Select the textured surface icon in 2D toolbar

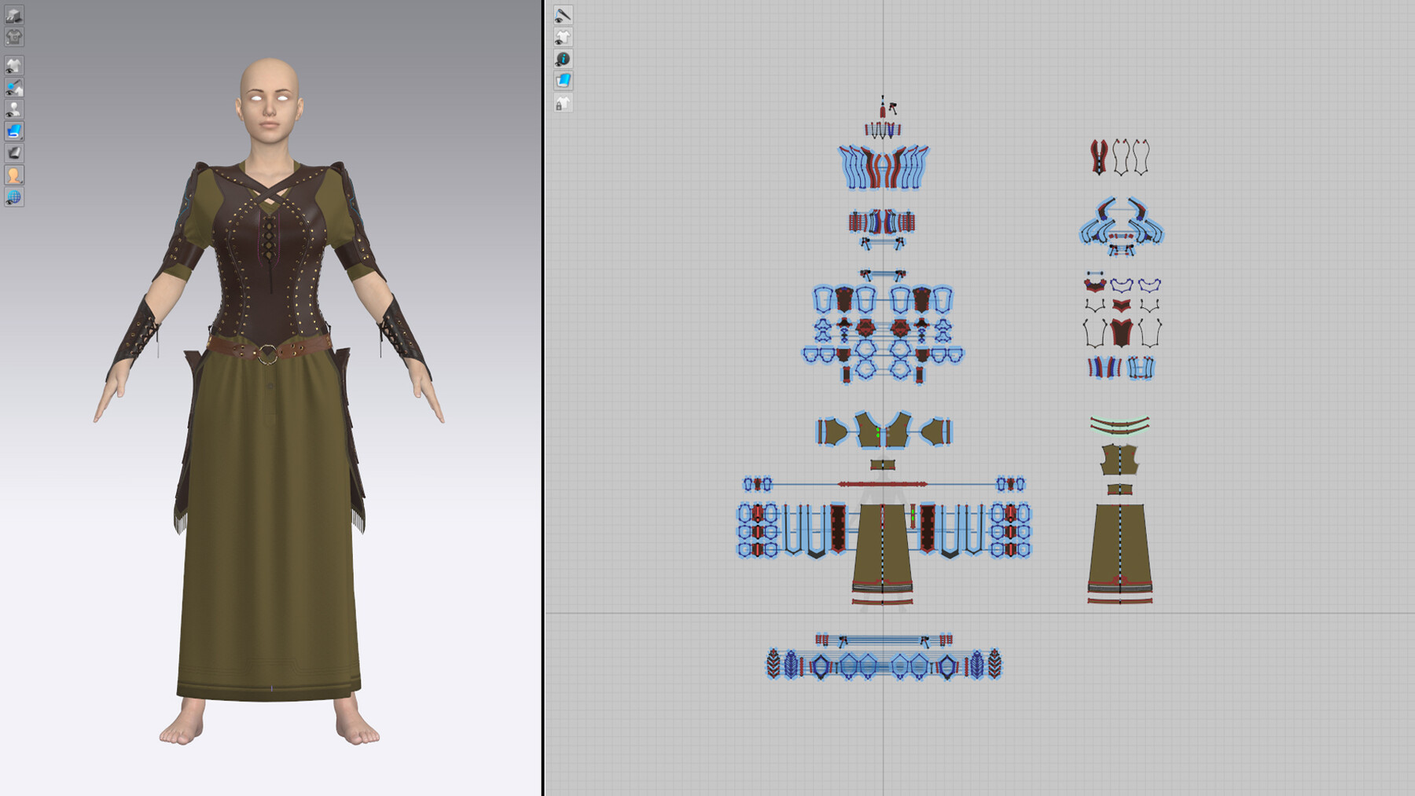click(564, 79)
